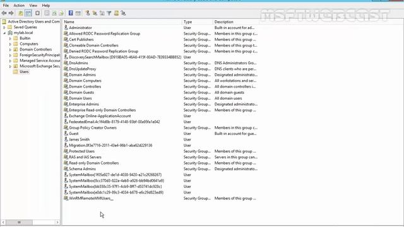Viewport: 404px width, 227px height.
Task: Click the user icon beside Administrator
Action: [66, 27]
